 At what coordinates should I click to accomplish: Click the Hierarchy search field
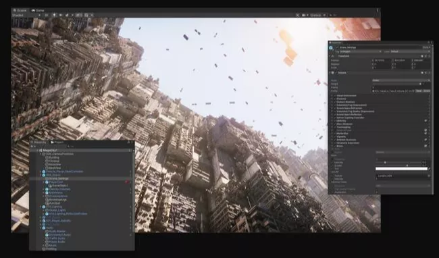pyautogui.click(x=98, y=147)
